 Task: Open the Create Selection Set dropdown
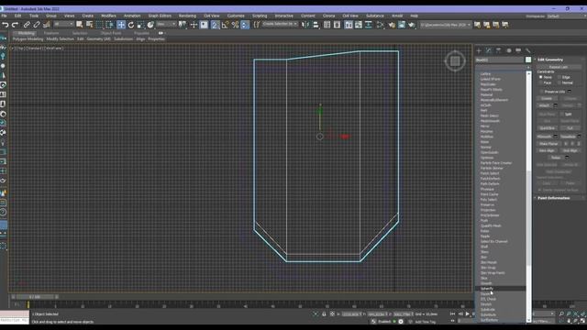point(280,25)
